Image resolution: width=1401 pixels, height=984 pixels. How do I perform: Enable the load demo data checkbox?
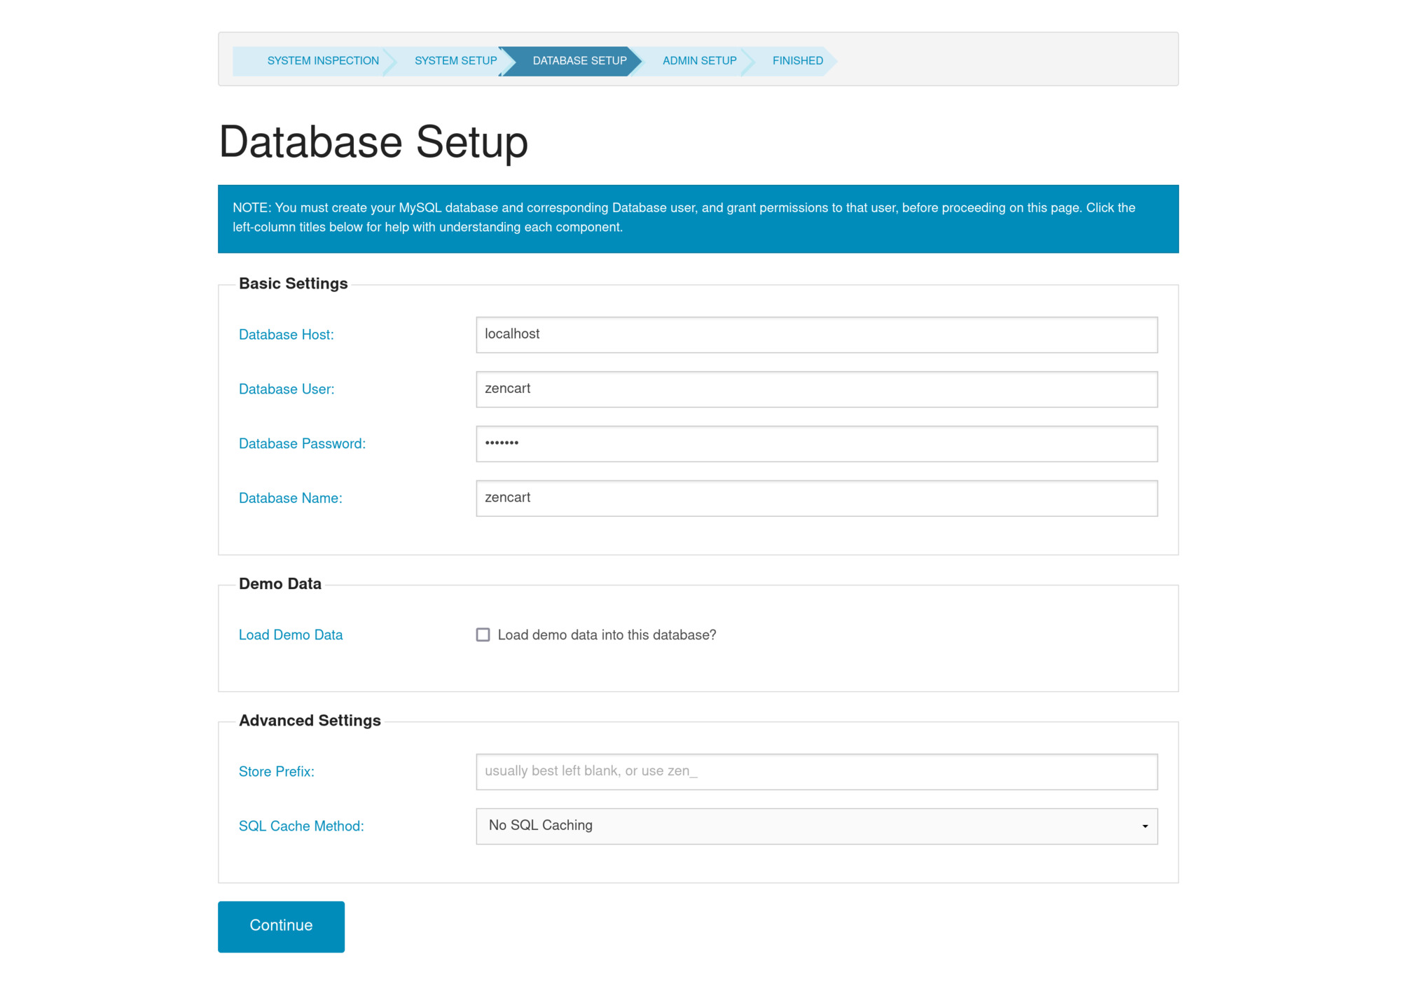[483, 635]
